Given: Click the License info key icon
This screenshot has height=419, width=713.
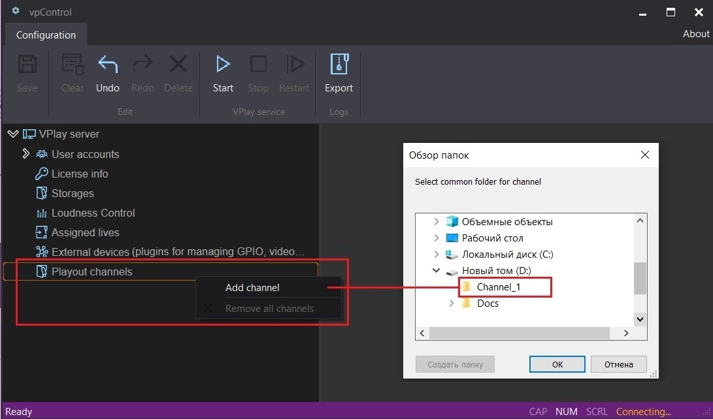Looking at the screenshot, I should (x=42, y=174).
